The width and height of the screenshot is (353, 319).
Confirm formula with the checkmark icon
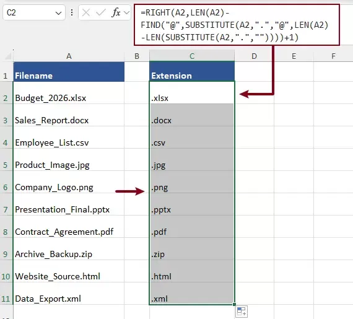(x=100, y=13)
